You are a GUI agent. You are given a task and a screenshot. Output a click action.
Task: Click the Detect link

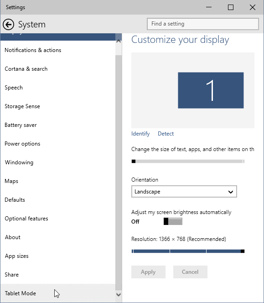[166, 134]
